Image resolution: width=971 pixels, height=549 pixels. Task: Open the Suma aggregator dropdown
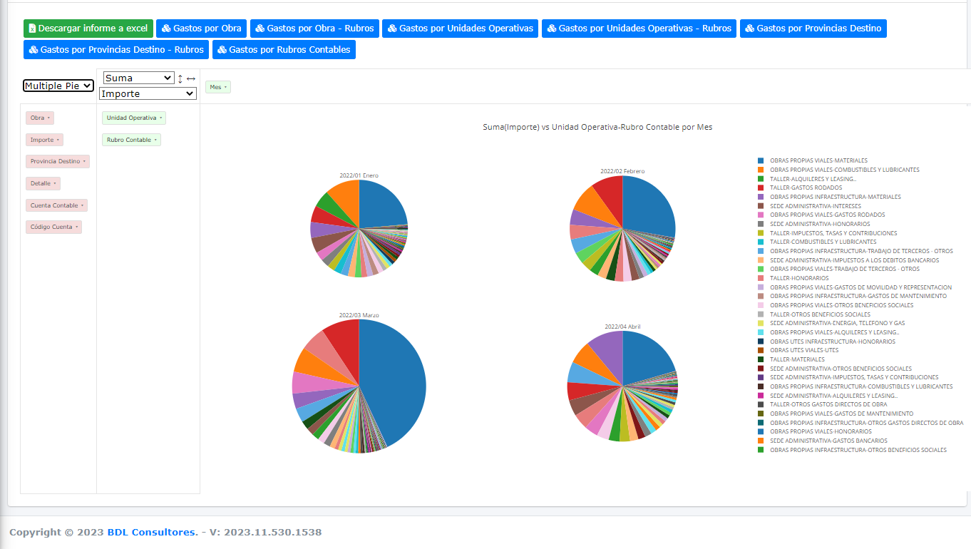(x=138, y=78)
